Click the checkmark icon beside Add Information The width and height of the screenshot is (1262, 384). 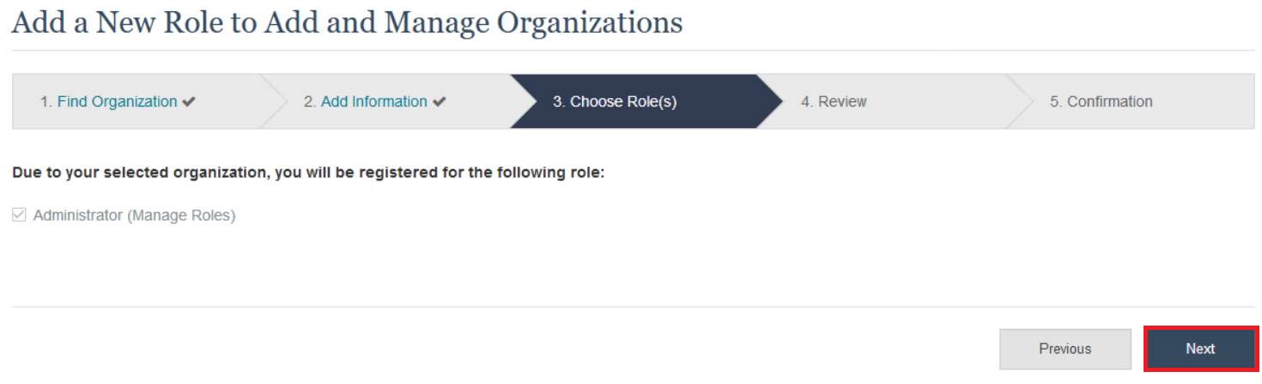pos(439,102)
